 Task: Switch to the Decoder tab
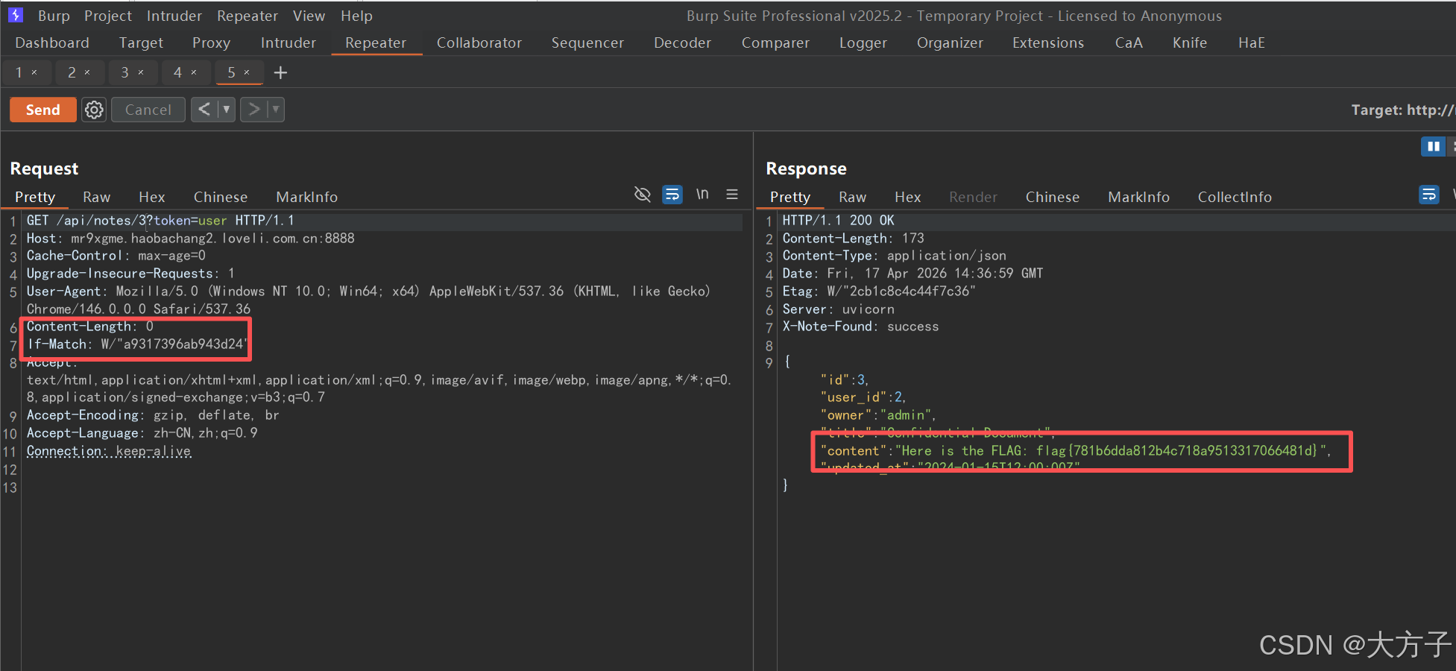(682, 42)
